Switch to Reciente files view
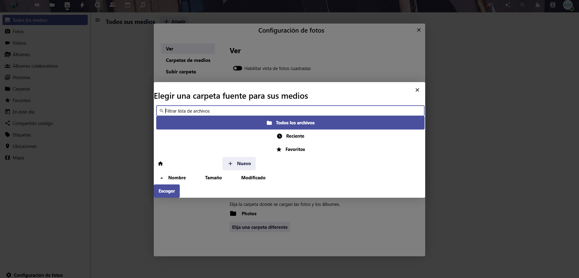This screenshot has height=278, width=579. [x=290, y=136]
